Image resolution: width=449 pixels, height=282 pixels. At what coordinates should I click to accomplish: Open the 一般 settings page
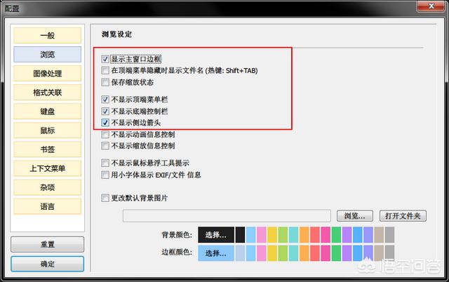click(x=47, y=35)
